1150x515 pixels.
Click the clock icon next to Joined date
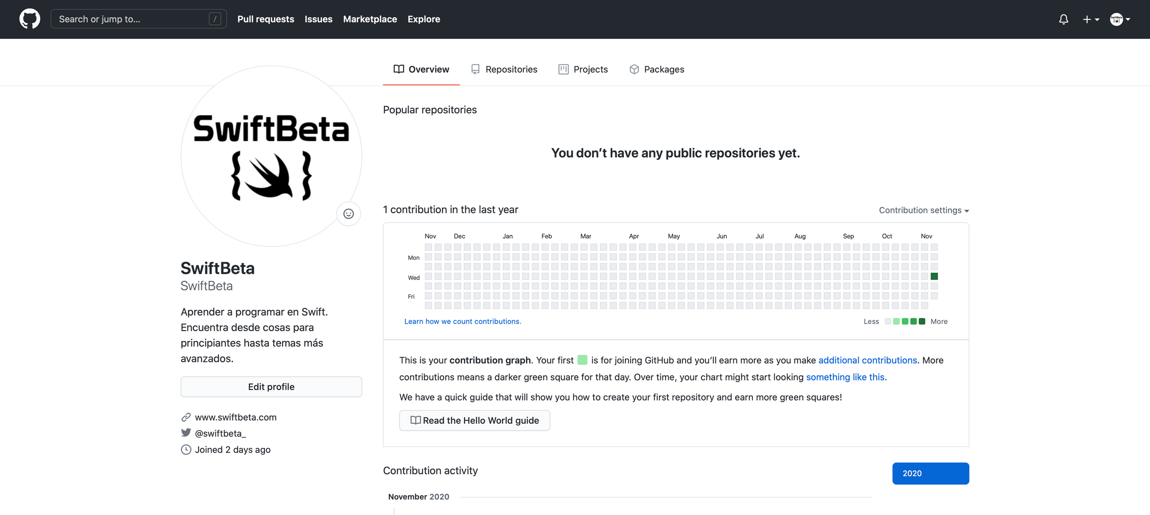(x=186, y=449)
